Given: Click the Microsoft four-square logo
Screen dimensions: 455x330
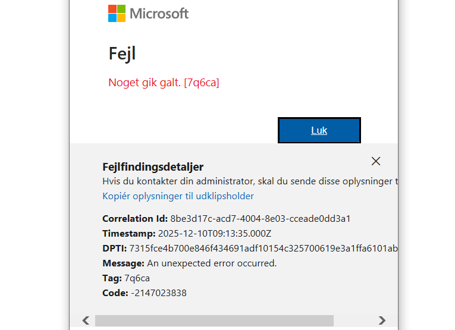Looking at the screenshot, I should 117,13.
